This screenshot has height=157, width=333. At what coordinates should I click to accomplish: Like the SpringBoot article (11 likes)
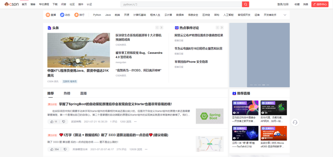click(x=54, y=121)
